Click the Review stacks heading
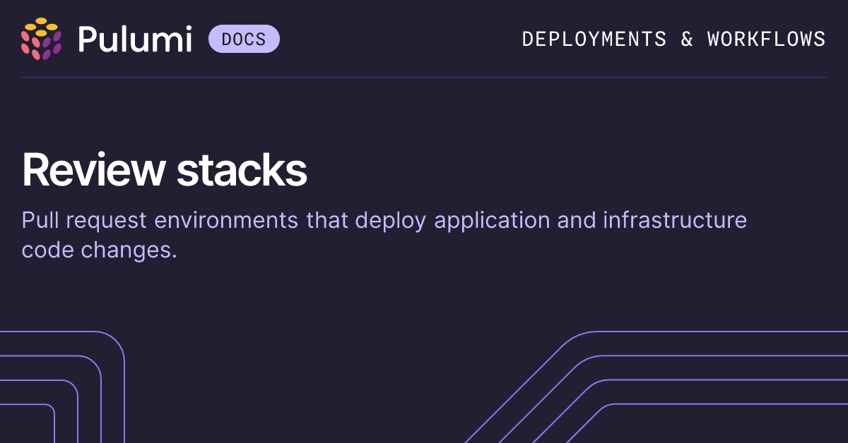Image resolution: width=848 pixels, height=443 pixels. (x=165, y=170)
